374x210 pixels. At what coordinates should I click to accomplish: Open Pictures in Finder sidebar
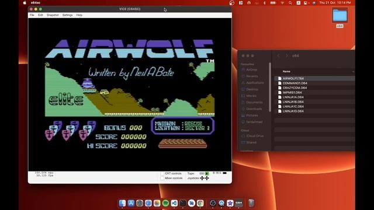[252, 116]
